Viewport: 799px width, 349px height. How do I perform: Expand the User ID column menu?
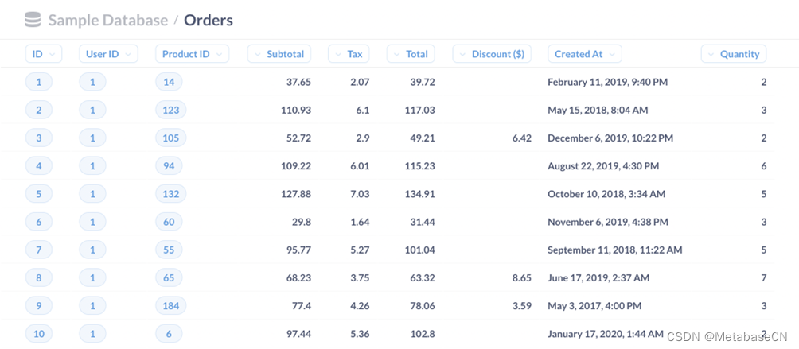[108, 54]
